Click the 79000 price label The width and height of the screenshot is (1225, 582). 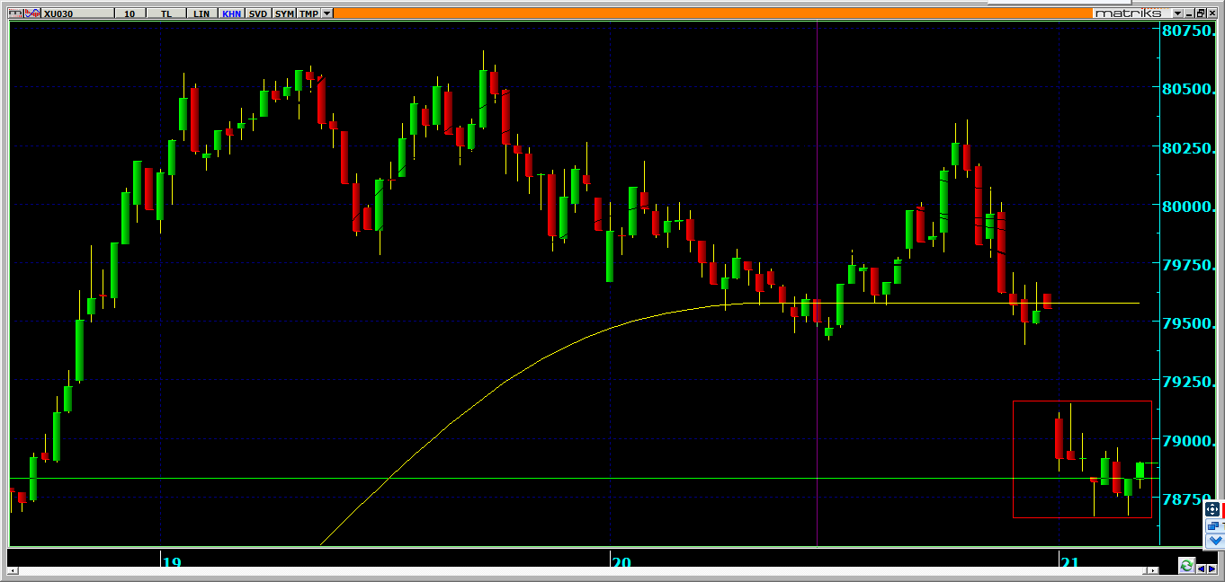[x=1187, y=441]
